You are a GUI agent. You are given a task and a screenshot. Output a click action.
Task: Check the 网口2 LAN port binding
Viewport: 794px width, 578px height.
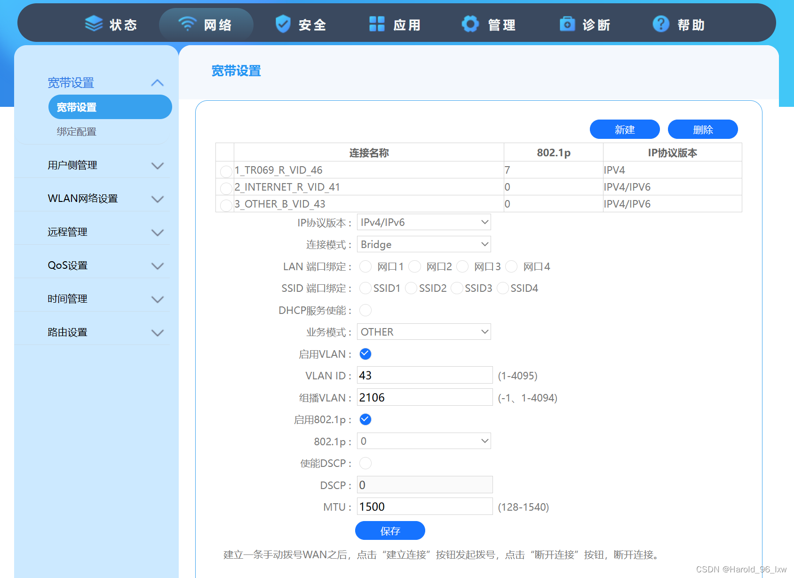pyautogui.click(x=414, y=267)
